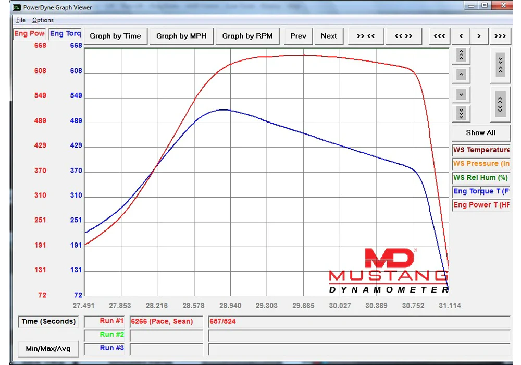Click the single up-arrow scale icon

[461, 74]
